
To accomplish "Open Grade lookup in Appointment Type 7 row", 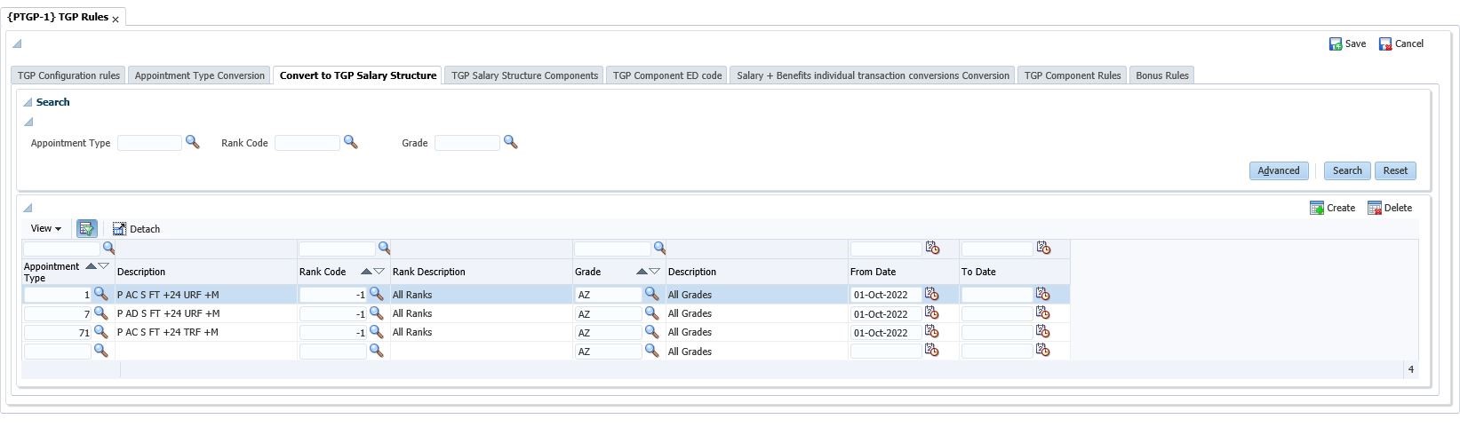I will coord(651,313).
